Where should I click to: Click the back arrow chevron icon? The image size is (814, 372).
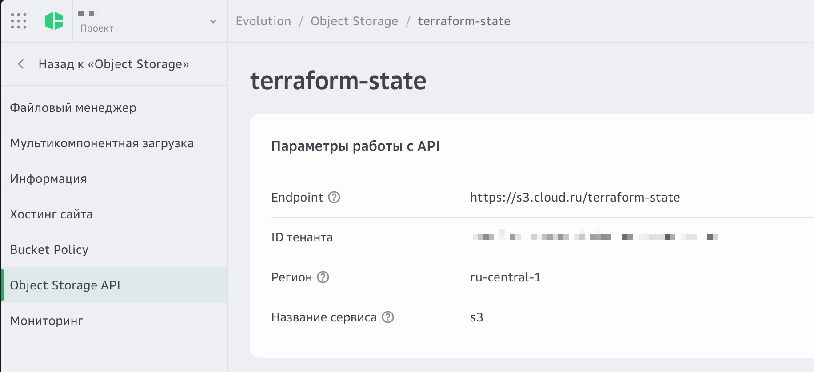20,64
